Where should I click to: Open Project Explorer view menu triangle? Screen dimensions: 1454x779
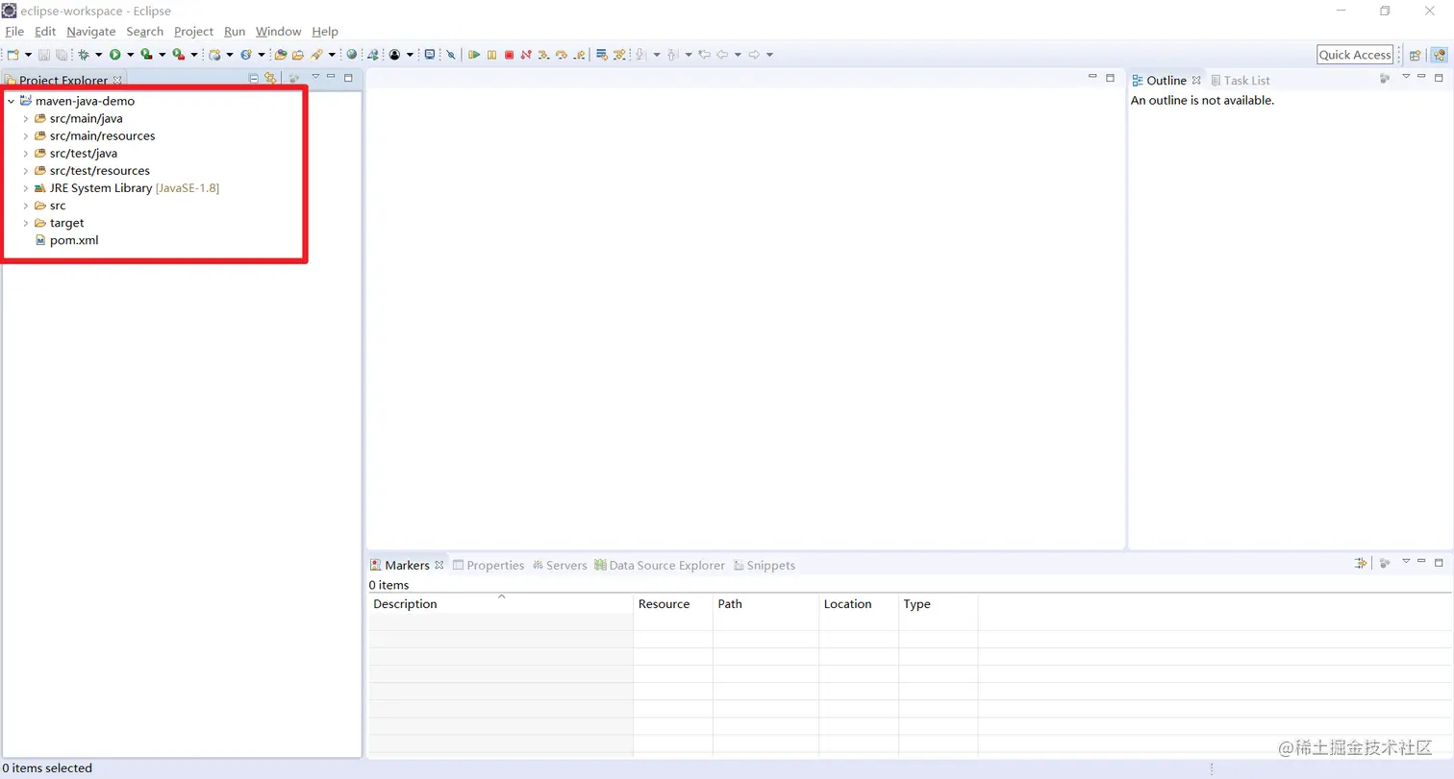[x=315, y=76]
